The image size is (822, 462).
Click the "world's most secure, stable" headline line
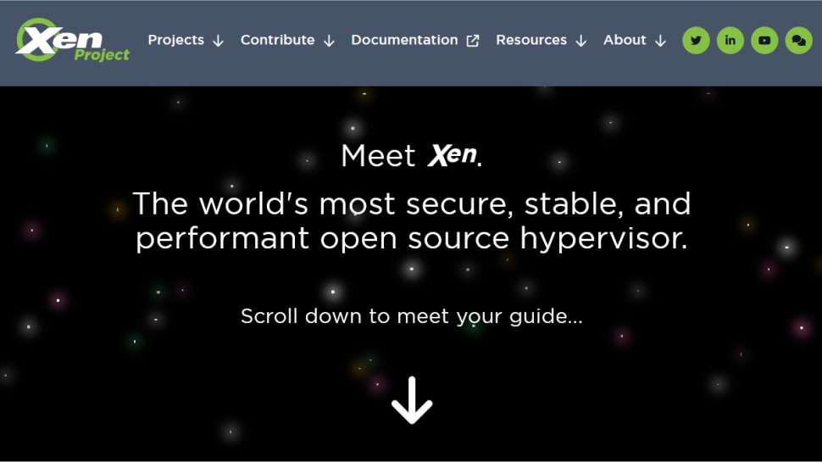coord(412,203)
